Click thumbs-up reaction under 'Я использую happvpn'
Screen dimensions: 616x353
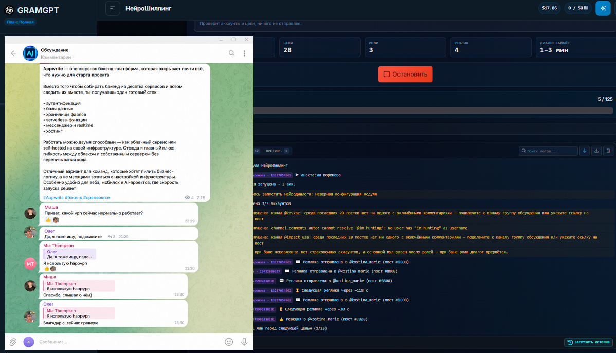click(47, 269)
